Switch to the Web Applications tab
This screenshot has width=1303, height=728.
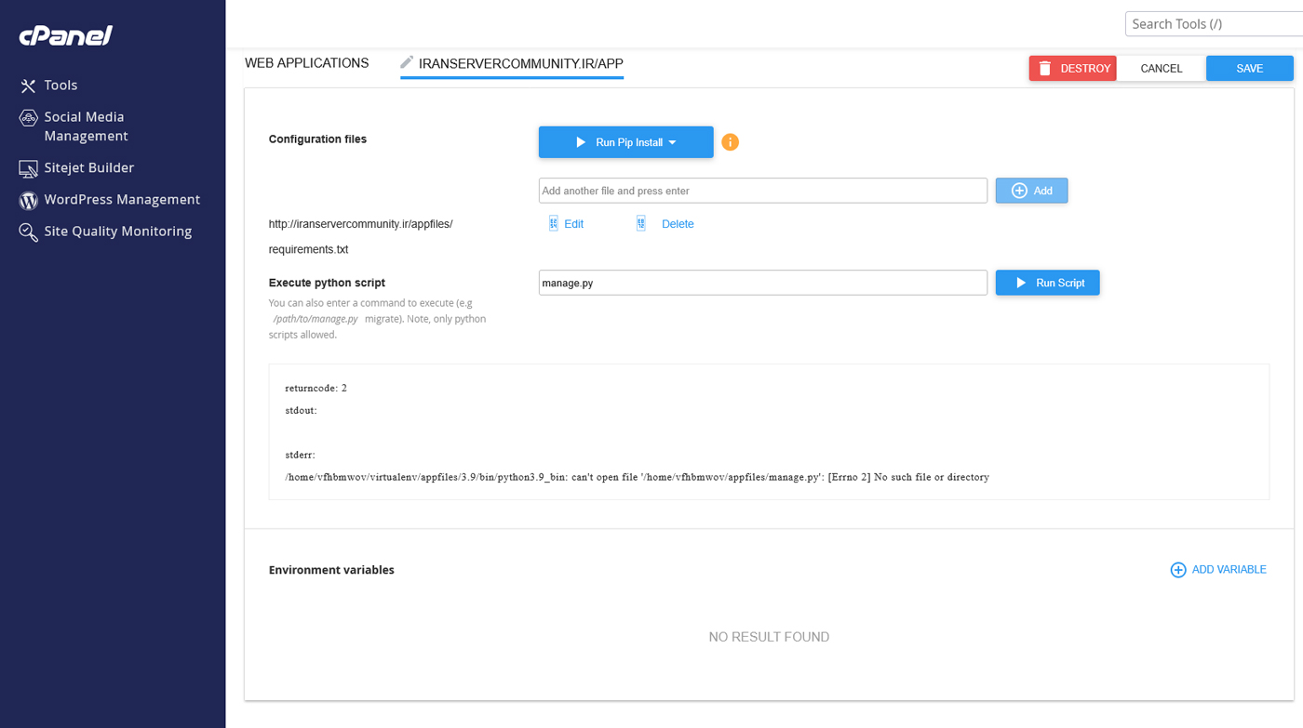(306, 63)
